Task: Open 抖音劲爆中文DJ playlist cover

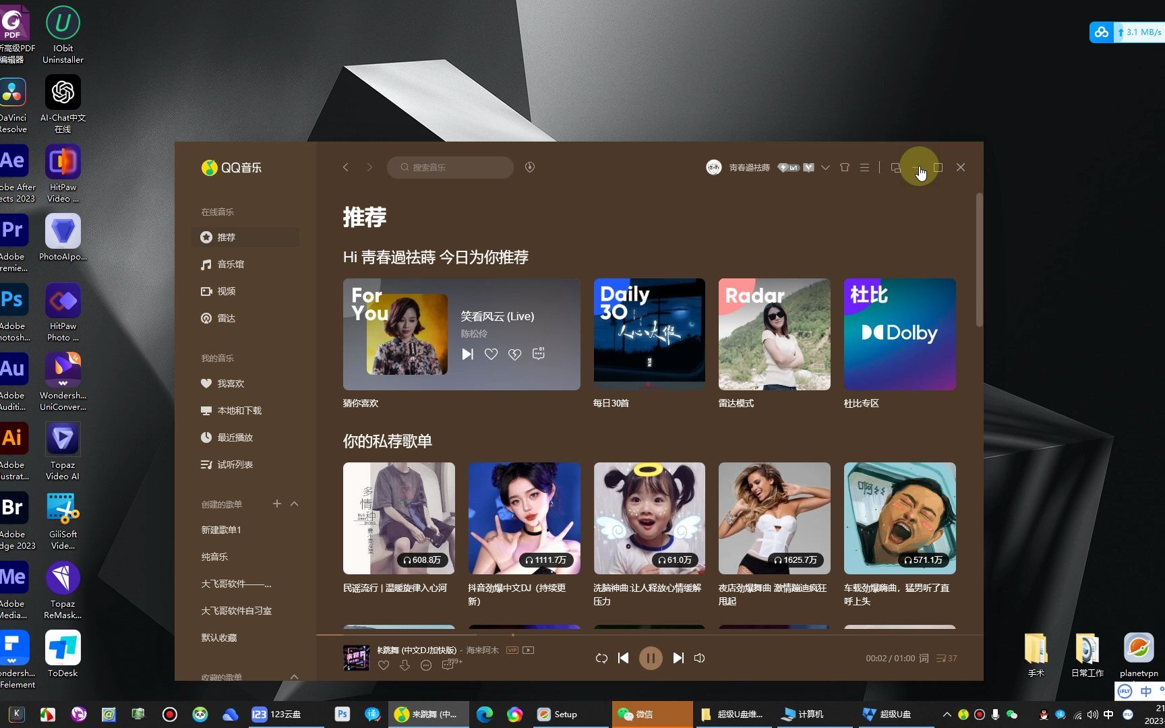Action: click(525, 518)
